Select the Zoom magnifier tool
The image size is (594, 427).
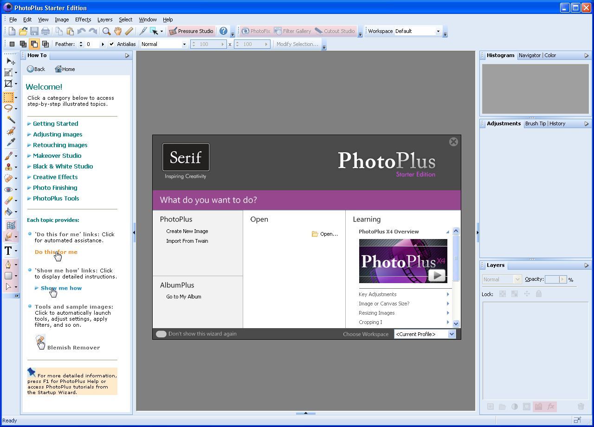tap(106, 31)
